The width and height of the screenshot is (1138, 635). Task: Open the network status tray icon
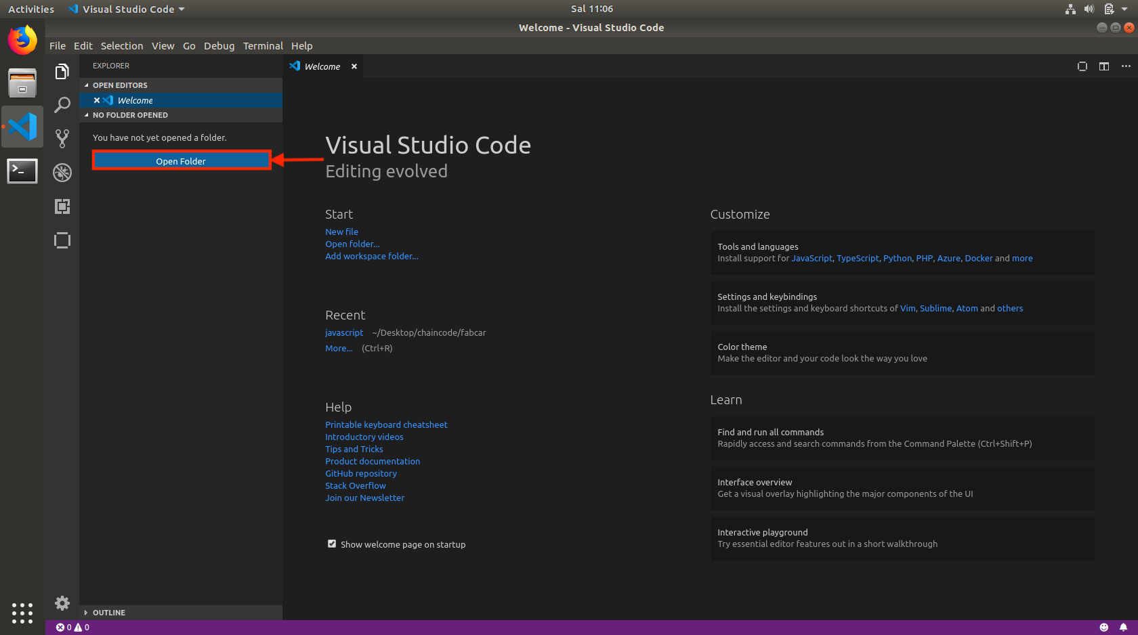[1070, 9]
